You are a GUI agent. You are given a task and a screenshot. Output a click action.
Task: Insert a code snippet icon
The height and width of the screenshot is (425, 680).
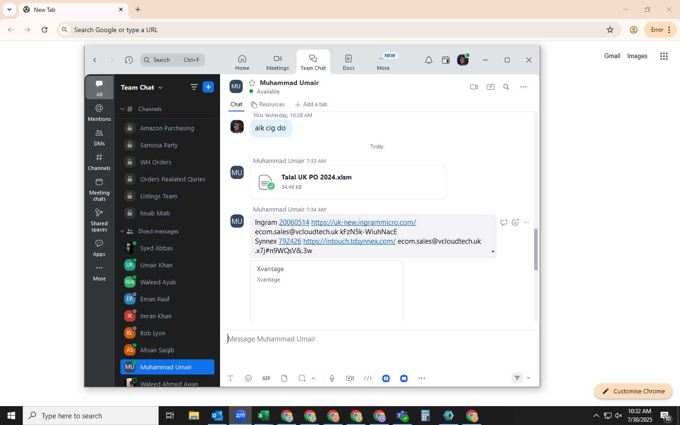[368, 378]
